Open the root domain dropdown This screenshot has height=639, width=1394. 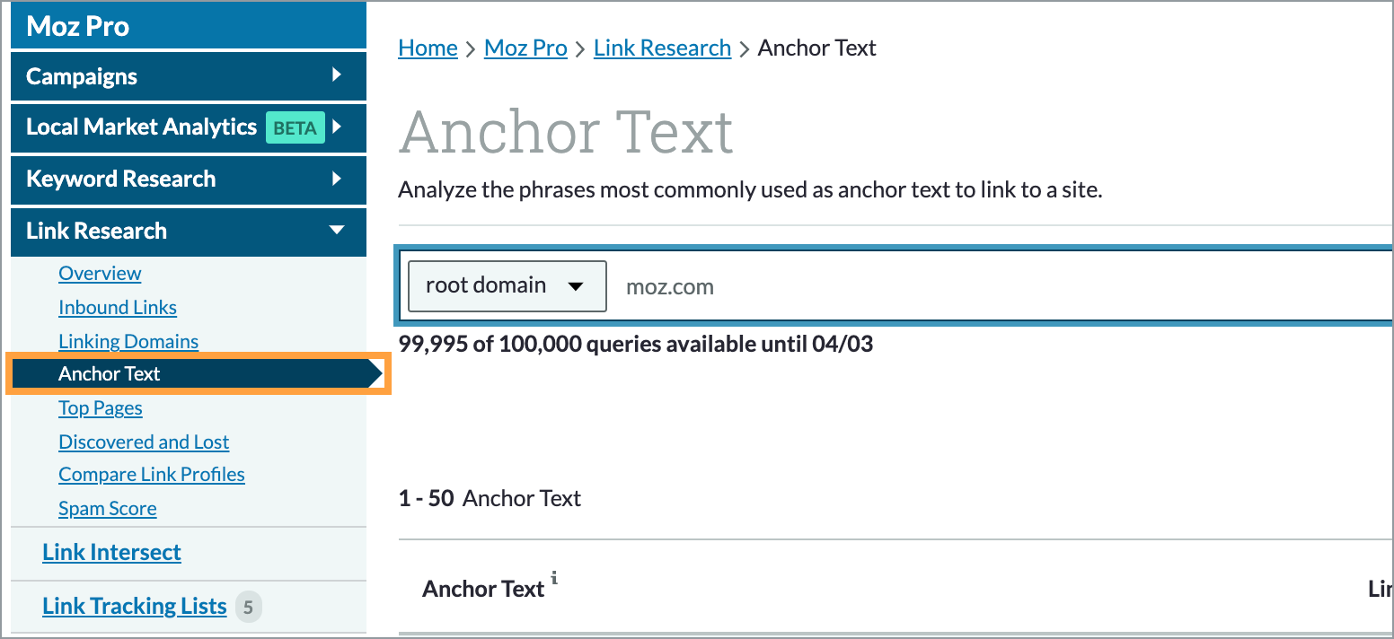point(507,285)
